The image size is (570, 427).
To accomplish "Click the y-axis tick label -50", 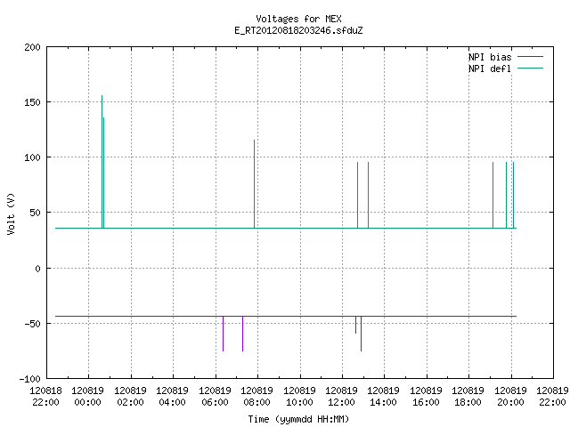I will pyautogui.click(x=32, y=324).
